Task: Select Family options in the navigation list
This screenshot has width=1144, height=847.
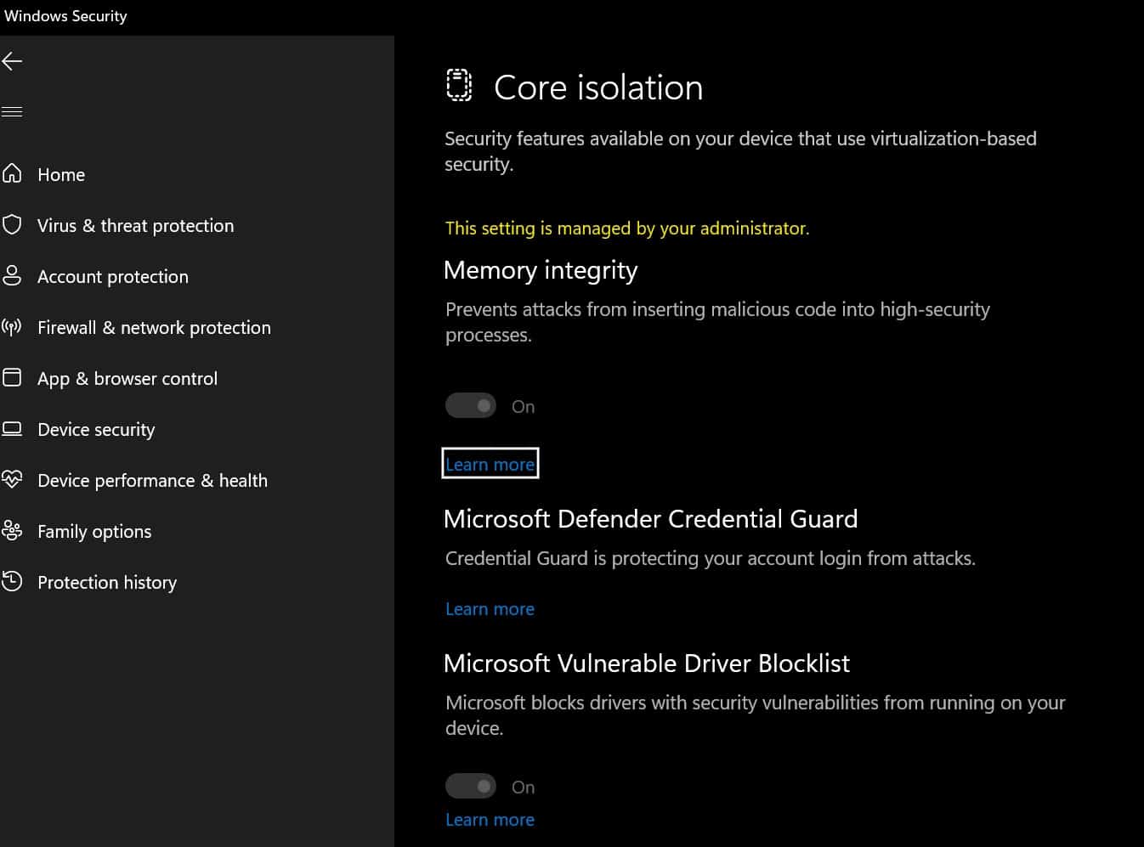Action: (93, 531)
